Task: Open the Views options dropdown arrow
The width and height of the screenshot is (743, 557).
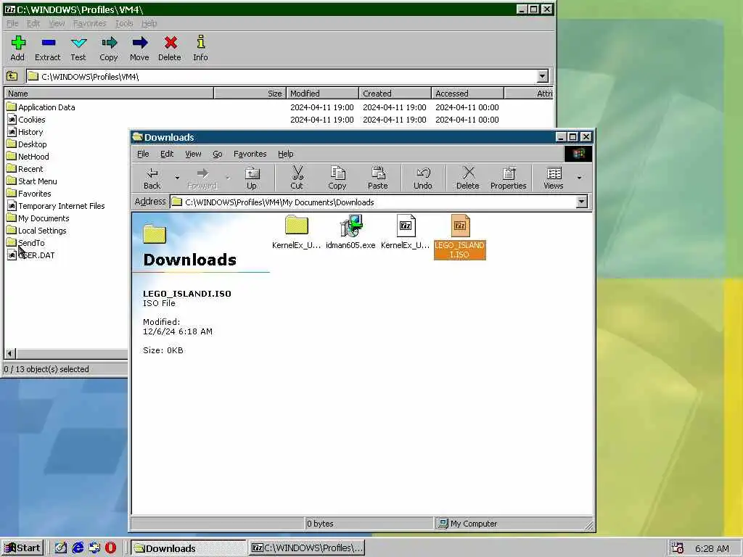Action: pos(579,178)
